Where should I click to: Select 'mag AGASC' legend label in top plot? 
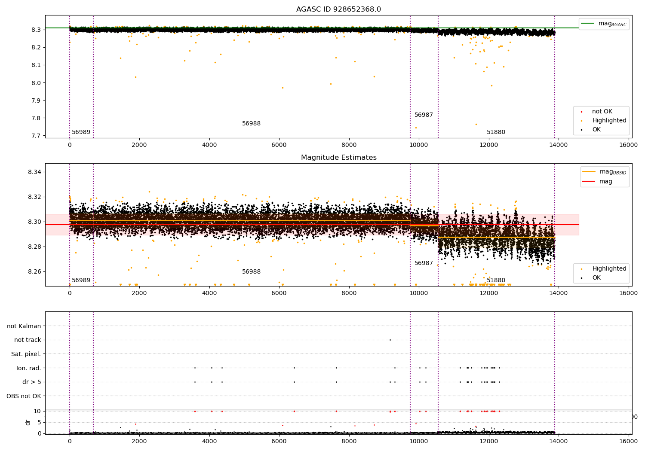point(612,24)
